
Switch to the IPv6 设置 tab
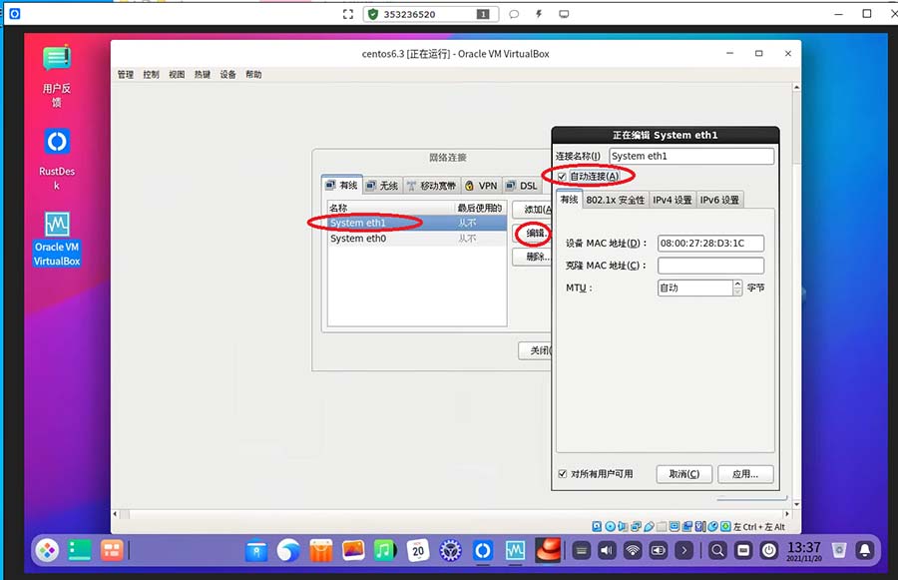click(x=719, y=200)
